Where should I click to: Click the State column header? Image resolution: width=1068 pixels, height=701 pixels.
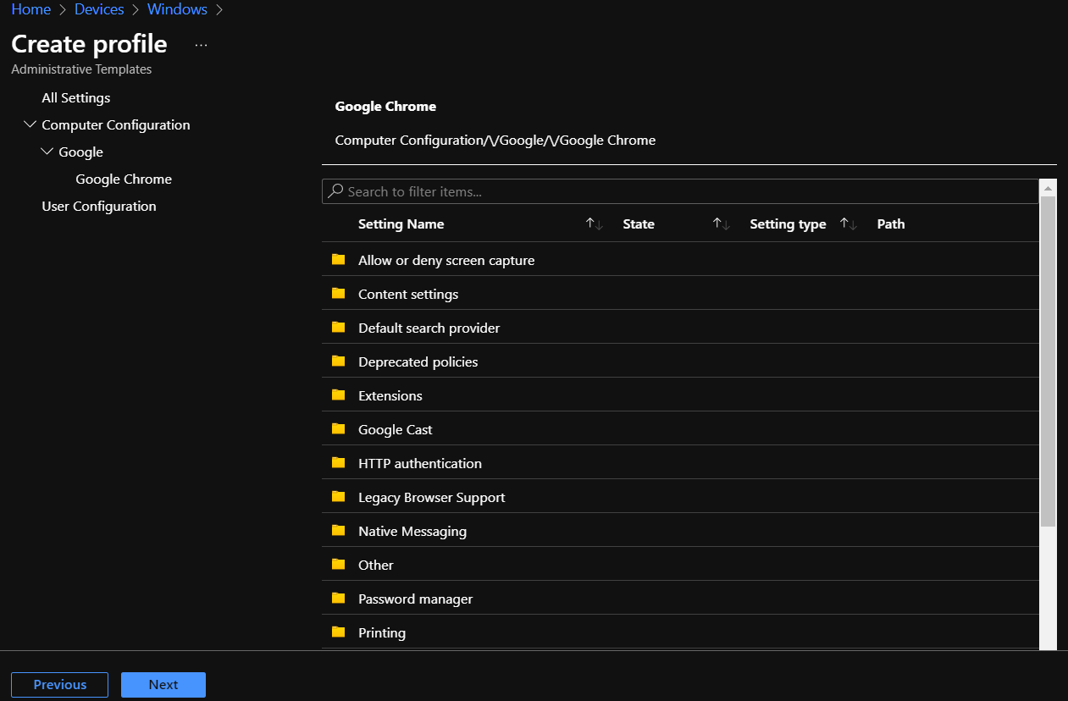pyautogui.click(x=639, y=224)
